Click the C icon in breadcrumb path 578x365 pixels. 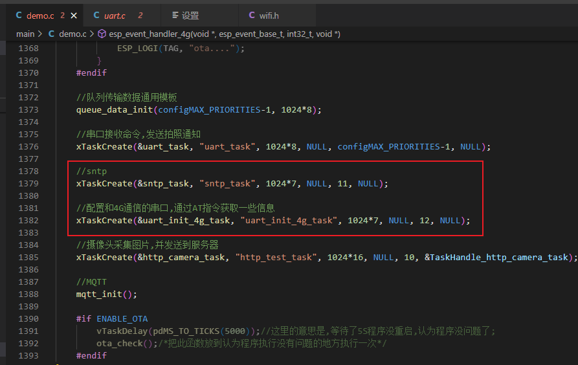pyautogui.click(x=51, y=34)
